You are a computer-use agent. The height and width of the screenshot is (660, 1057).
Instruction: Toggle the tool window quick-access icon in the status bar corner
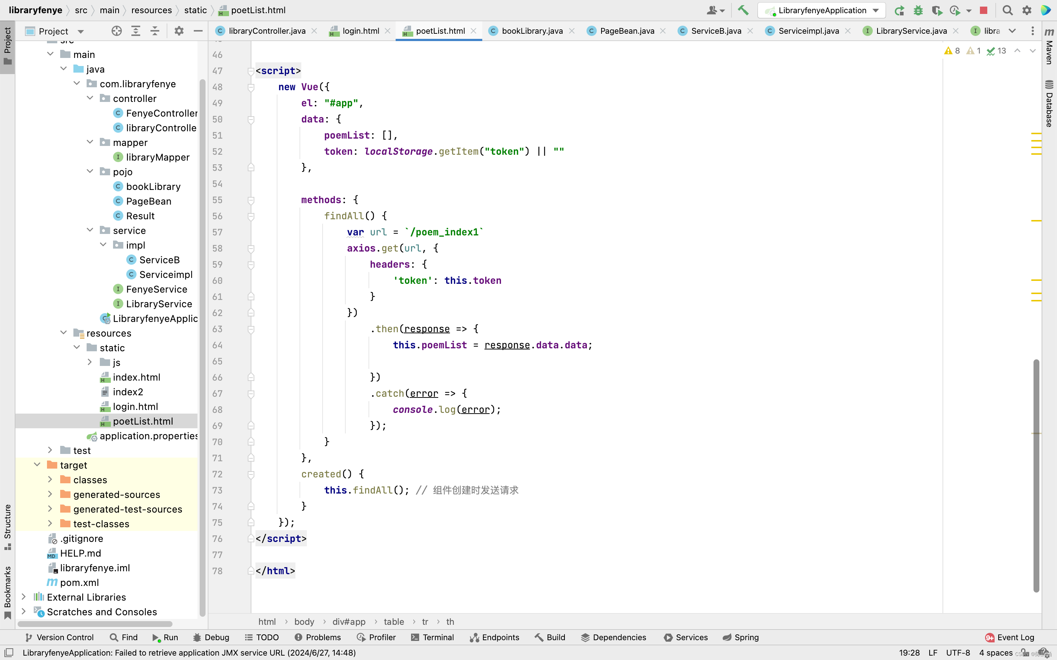(x=9, y=653)
